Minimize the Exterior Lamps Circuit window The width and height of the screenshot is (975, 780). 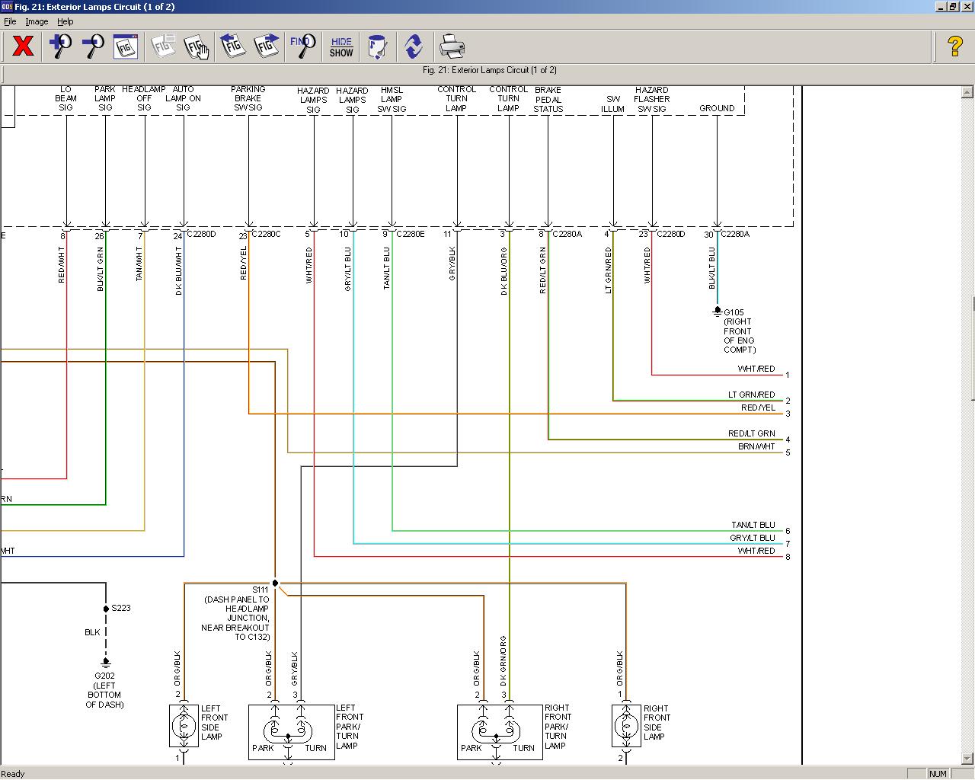click(x=941, y=7)
